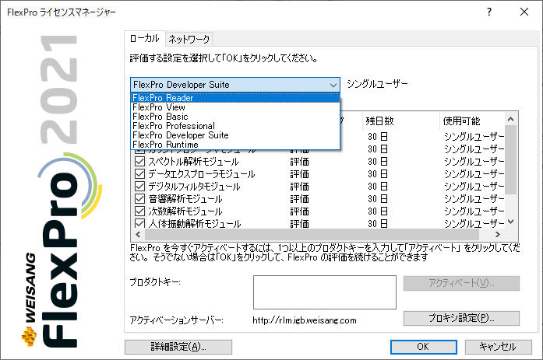Click module list scroll down arrow
Image resolution: width=543 pixels, height=360 pixels.
pyautogui.click(x=510, y=222)
